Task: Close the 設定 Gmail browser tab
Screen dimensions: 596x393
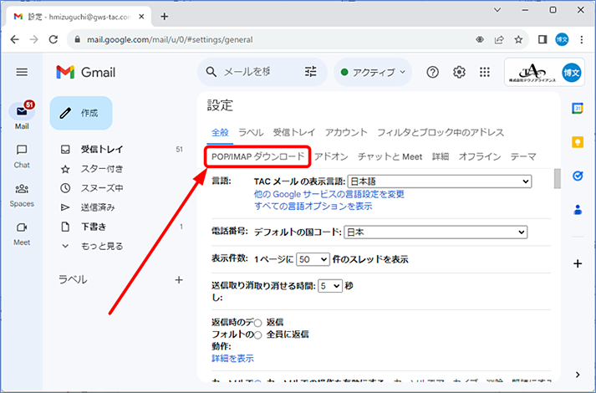Action: (141, 17)
